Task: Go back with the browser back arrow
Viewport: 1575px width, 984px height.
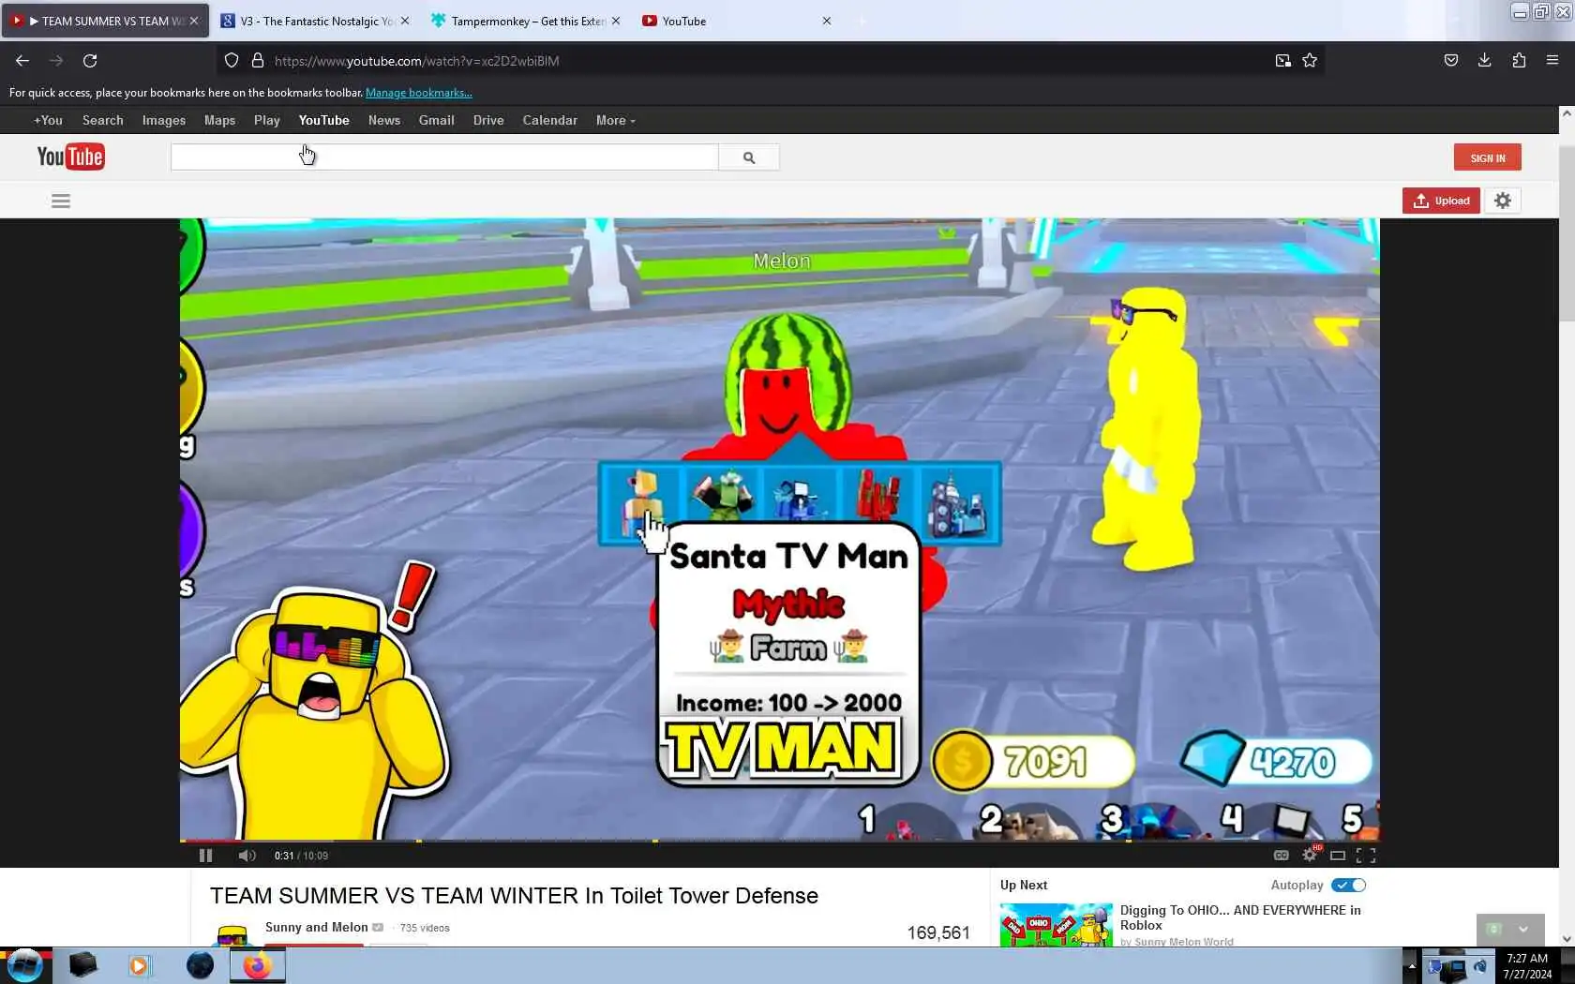Action: coord(22,61)
